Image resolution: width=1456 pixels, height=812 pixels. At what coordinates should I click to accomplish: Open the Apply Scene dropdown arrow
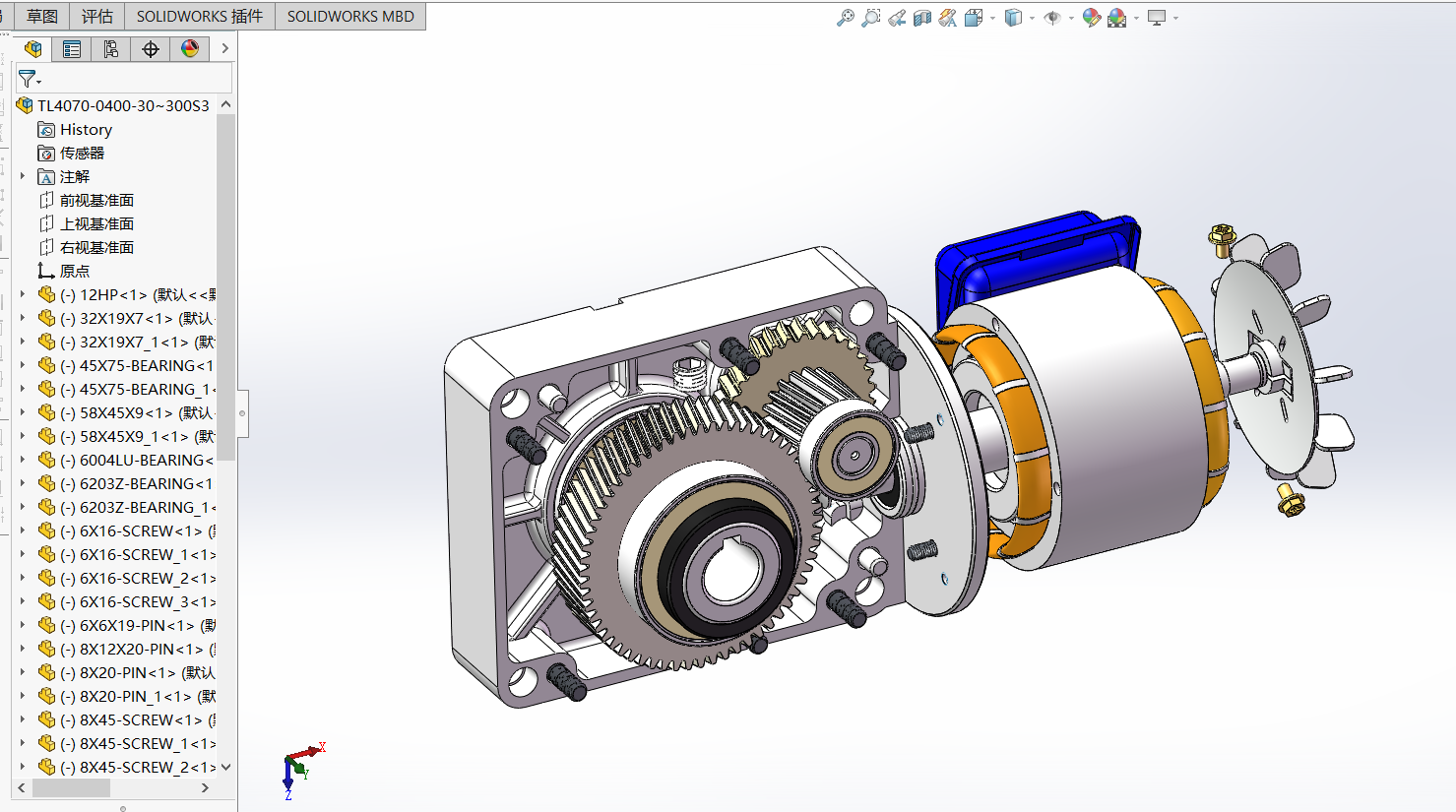(x=1136, y=18)
